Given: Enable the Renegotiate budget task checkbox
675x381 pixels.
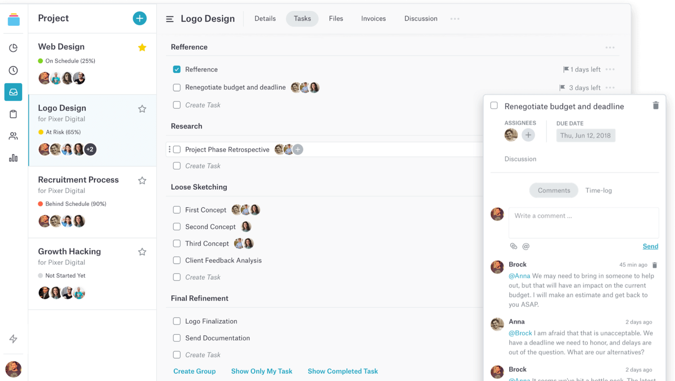Looking at the screenshot, I should tap(177, 87).
